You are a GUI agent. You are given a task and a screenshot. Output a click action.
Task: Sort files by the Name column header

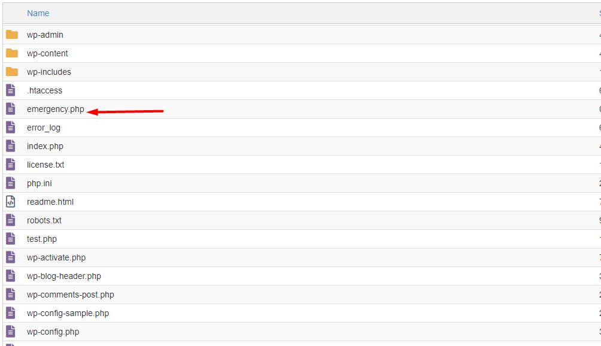(x=38, y=13)
